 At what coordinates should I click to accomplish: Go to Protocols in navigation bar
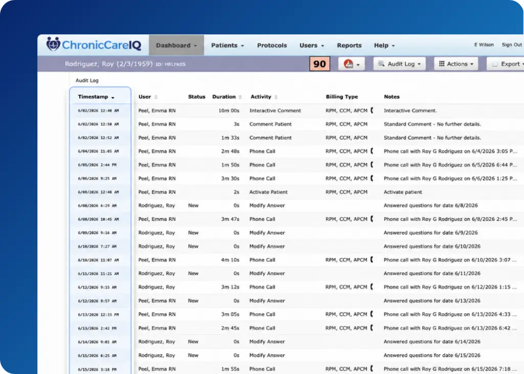click(272, 45)
